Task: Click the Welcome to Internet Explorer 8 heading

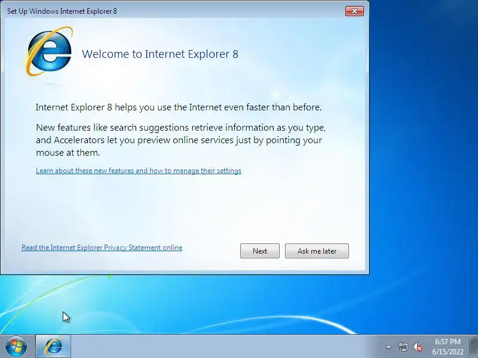Action: pos(160,54)
